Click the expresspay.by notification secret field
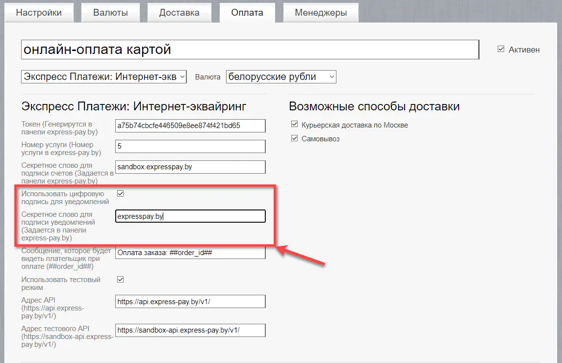Image resolution: width=562 pixels, height=363 pixels. pos(190,216)
